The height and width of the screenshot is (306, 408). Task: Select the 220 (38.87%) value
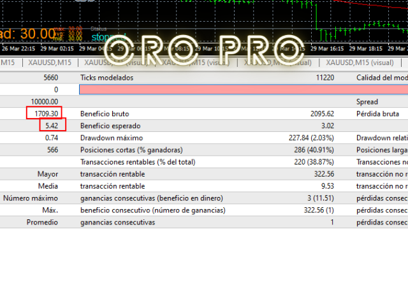tap(314, 162)
